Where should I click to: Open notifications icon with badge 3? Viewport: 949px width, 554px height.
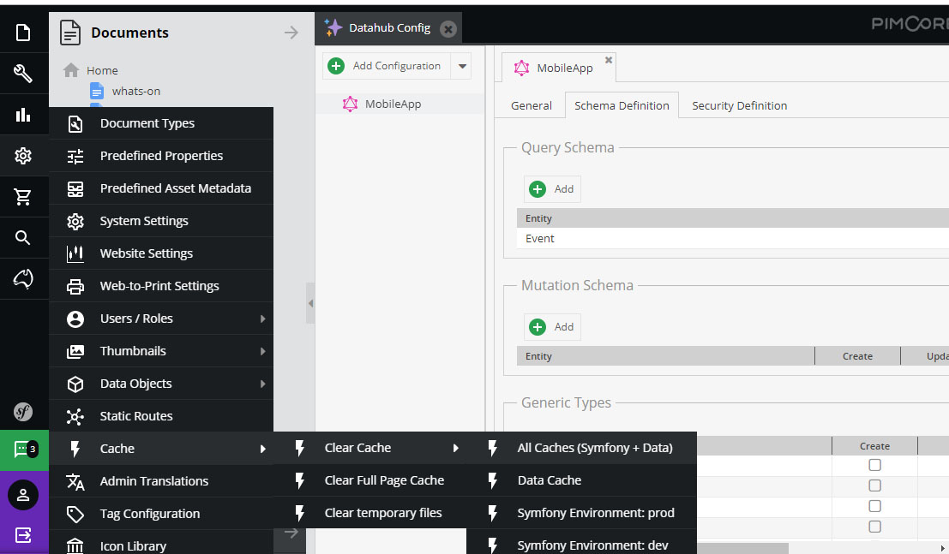pos(24,450)
